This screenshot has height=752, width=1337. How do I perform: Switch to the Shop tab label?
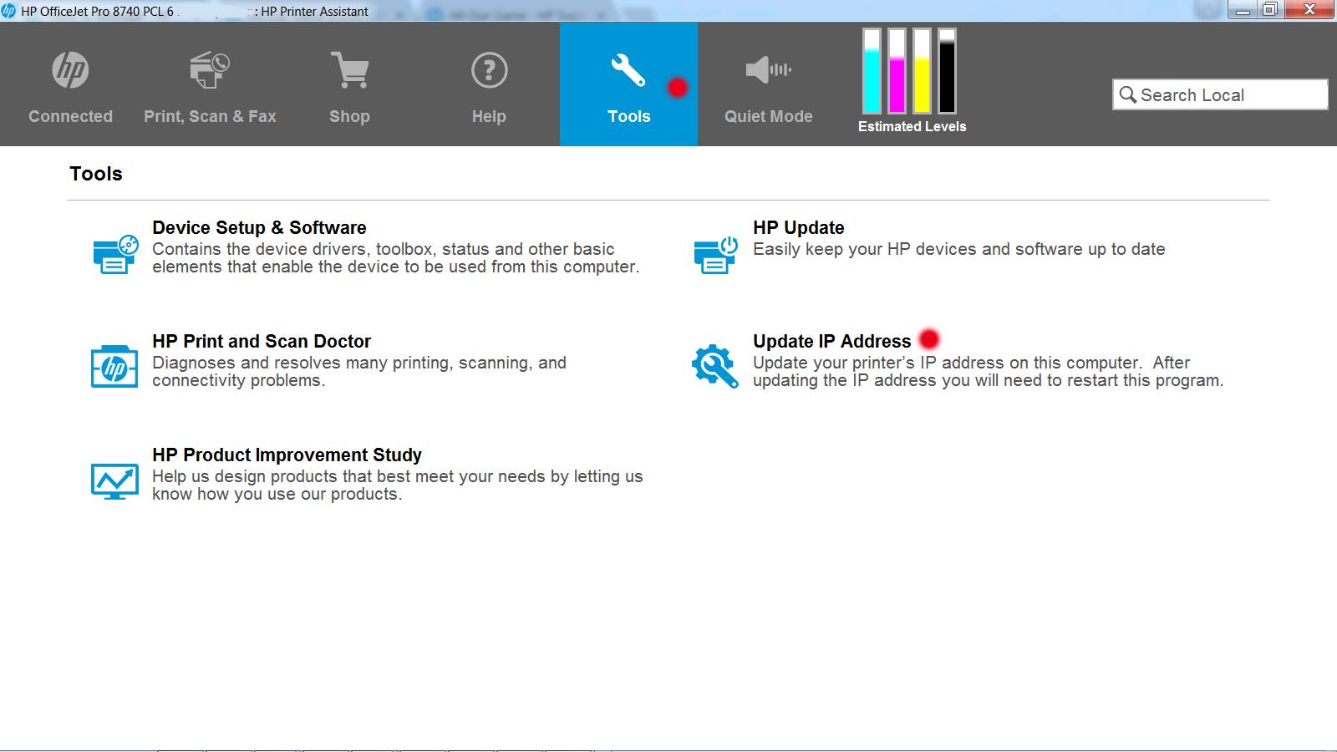(x=349, y=116)
